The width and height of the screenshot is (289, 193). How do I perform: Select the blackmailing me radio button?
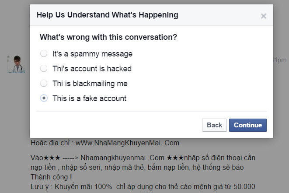(44, 83)
